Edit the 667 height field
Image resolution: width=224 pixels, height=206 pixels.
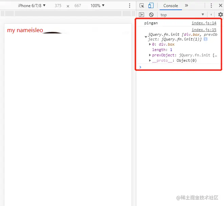click(x=78, y=6)
